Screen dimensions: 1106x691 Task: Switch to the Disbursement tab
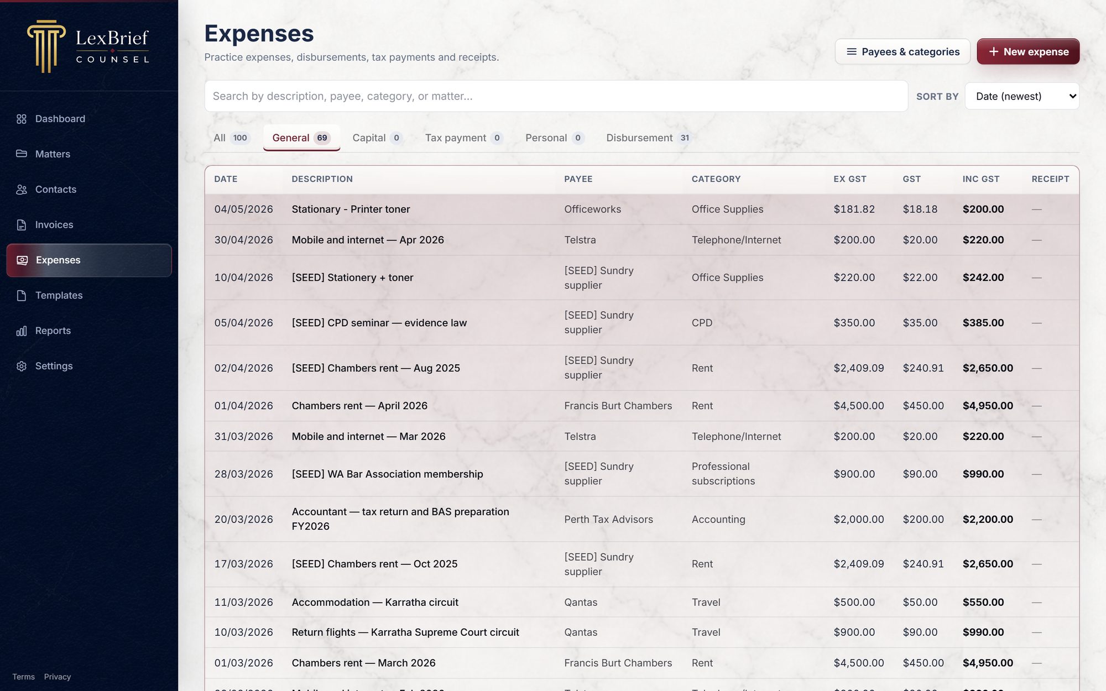click(649, 138)
